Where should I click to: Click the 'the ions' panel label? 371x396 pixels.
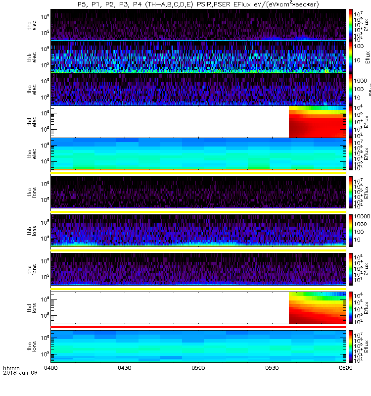[32, 346]
